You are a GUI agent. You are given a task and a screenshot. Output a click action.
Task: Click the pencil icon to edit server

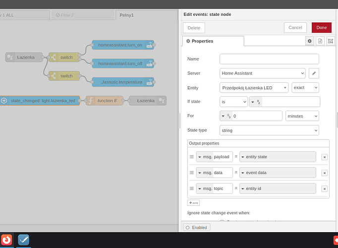pyautogui.click(x=313, y=73)
